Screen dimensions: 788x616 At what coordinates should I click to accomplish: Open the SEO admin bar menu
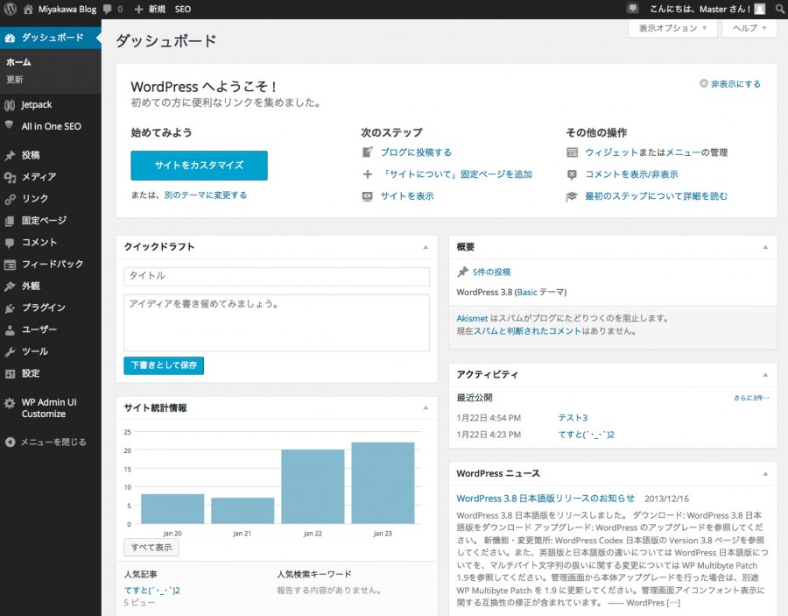[183, 9]
